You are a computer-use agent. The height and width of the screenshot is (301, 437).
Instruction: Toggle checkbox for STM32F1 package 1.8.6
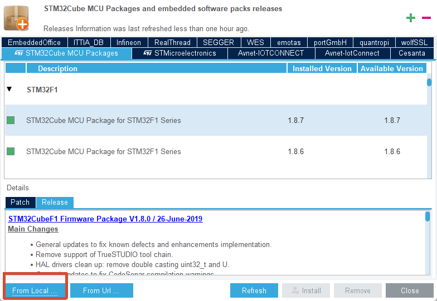pos(11,151)
